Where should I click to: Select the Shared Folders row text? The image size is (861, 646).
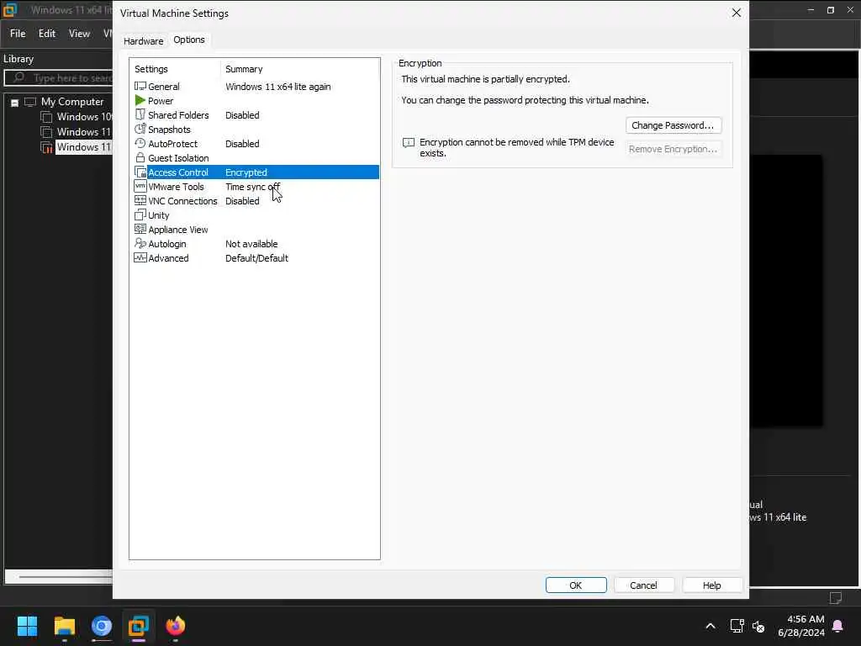pyautogui.click(x=178, y=115)
